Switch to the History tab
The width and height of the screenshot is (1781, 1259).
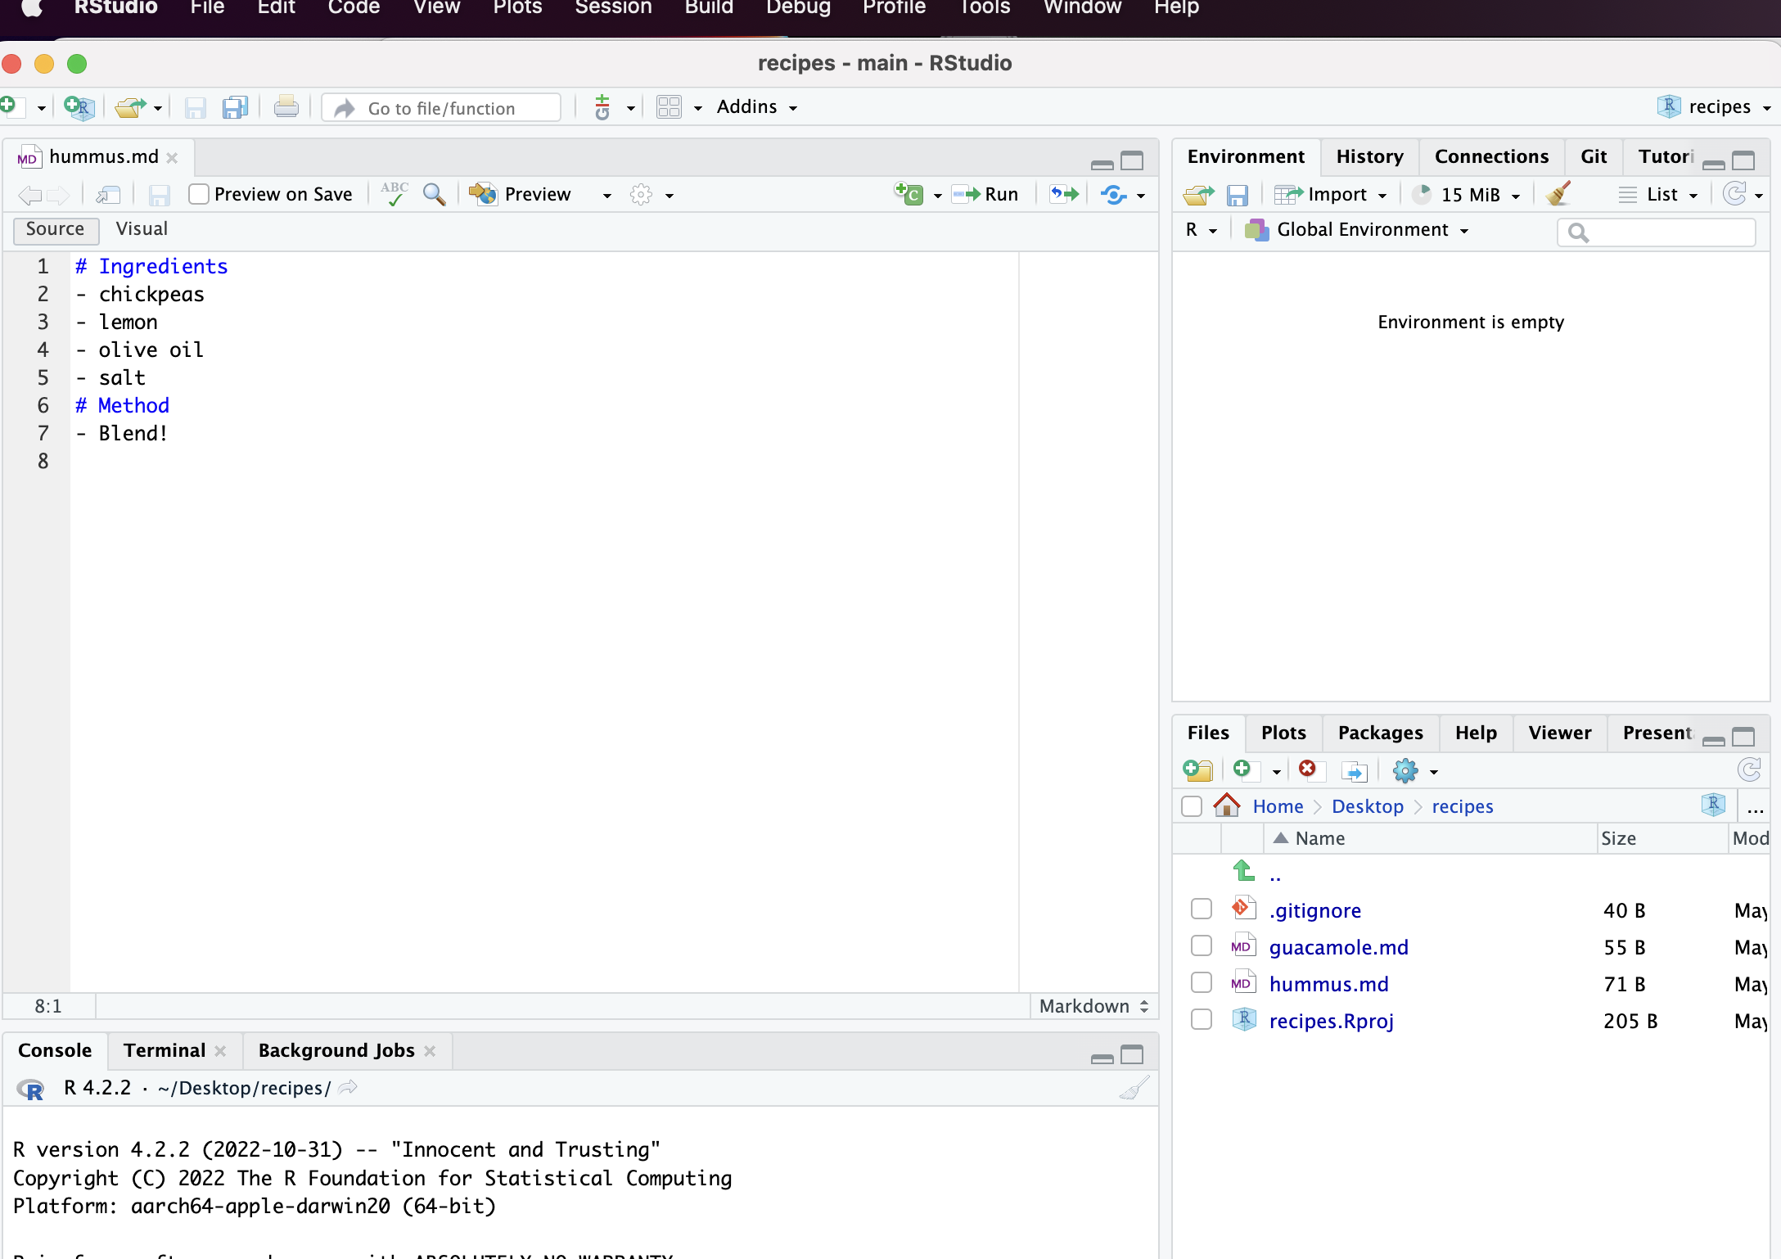pos(1368,156)
